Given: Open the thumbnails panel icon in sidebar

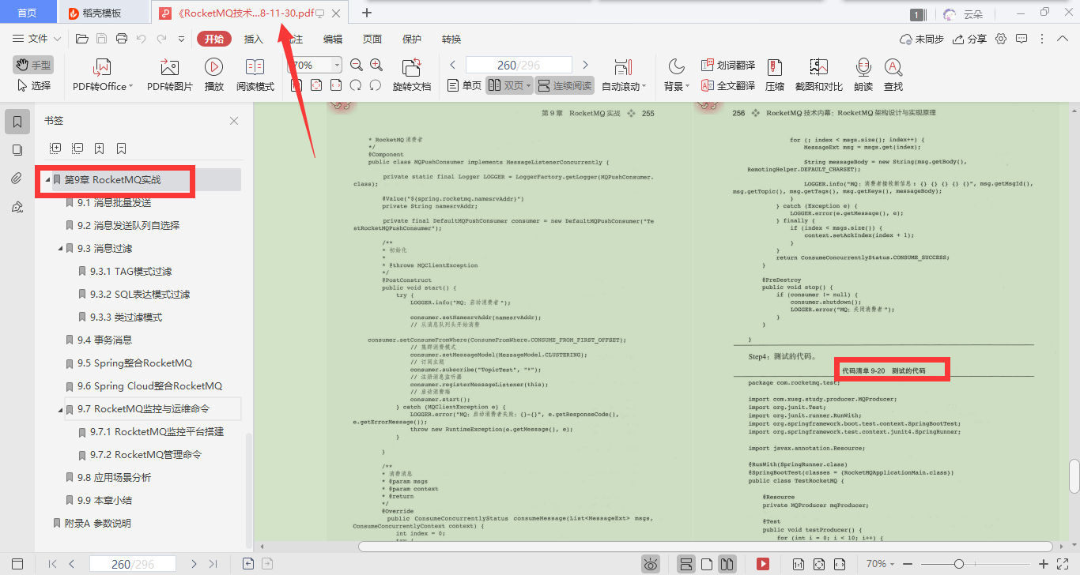Looking at the screenshot, I should click(17, 149).
